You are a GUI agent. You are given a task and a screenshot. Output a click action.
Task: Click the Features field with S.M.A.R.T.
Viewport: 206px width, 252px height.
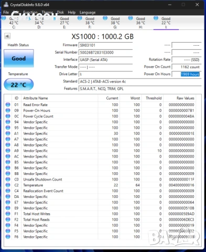(140, 89)
